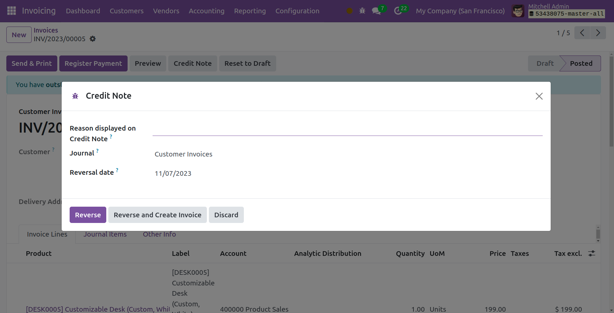614x313 pixels.
Task: Click the New button
Action: [x=19, y=35]
